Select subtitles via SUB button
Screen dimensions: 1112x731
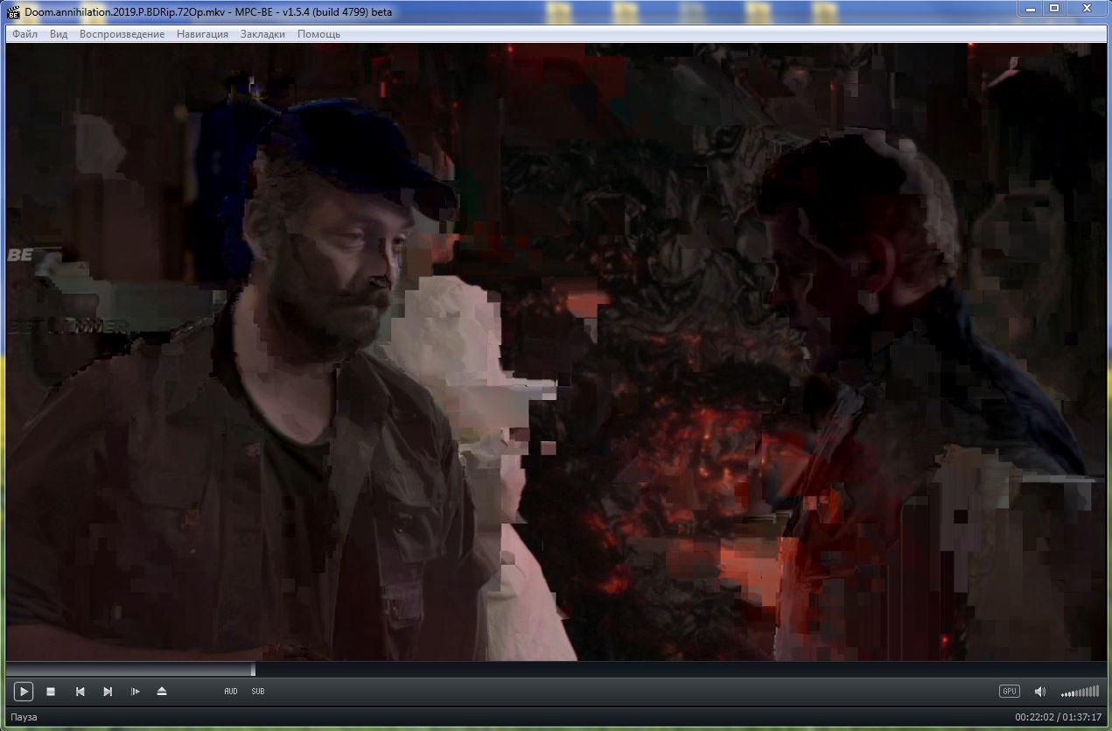(258, 692)
